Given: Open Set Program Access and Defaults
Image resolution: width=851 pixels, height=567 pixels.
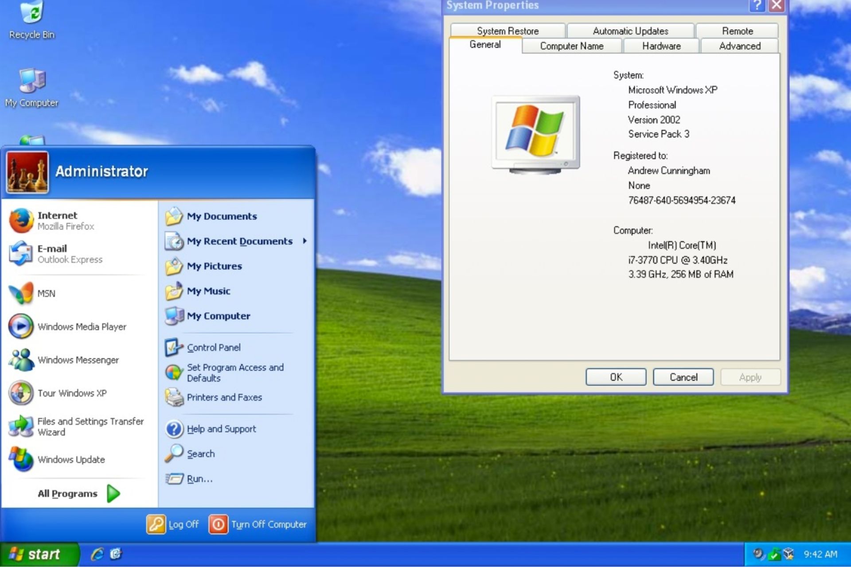Looking at the screenshot, I should [x=236, y=373].
